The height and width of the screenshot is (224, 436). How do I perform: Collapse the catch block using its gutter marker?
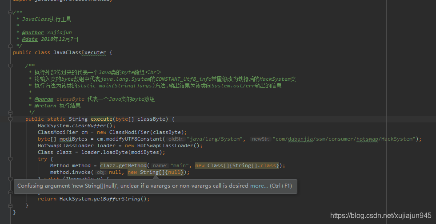click(x=10, y=178)
